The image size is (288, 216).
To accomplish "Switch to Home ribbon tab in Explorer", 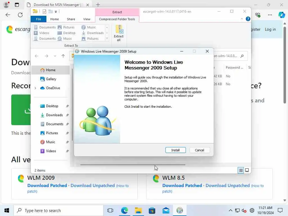I will click(x=55, y=19).
